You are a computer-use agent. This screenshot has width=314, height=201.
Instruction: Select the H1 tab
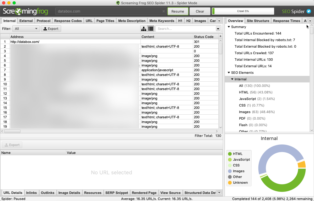pos(180,21)
